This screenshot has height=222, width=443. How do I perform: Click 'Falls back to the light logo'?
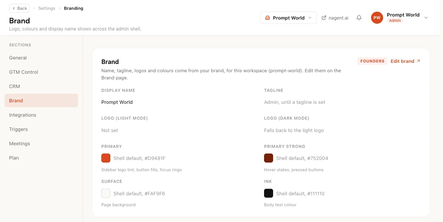pos(294,130)
